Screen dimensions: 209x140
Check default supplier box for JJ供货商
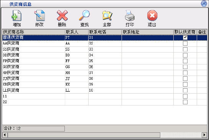click(185, 79)
